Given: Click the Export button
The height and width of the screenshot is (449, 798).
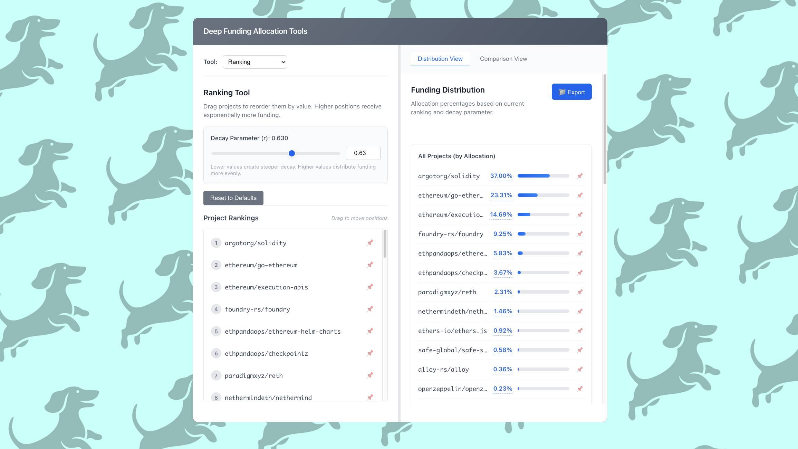Looking at the screenshot, I should pos(571,92).
